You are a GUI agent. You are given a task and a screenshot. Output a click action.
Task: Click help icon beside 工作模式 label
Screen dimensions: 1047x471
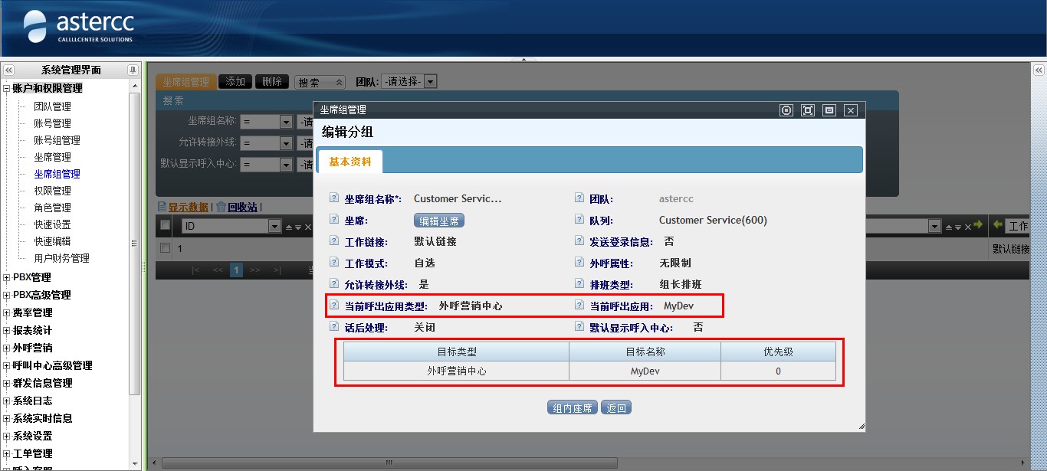[x=333, y=263]
